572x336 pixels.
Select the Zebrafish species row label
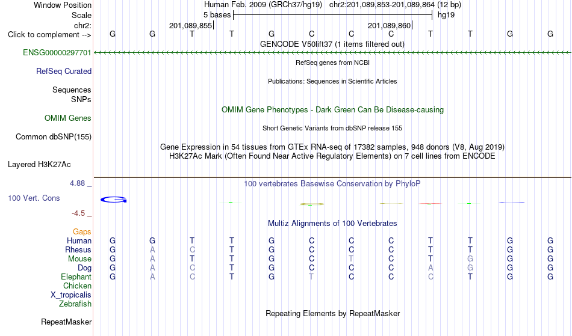[x=75, y=304]
